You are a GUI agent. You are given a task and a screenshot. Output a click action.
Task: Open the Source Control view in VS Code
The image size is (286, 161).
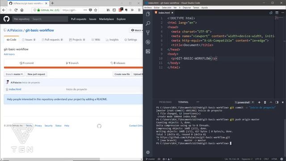[148, 33]
